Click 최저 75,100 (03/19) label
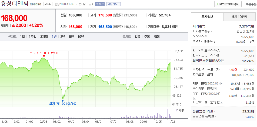The image size is (257, 127). coord(63,104)
